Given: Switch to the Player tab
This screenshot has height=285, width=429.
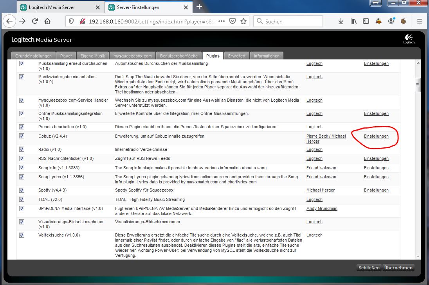Looking at the screenshot, I should (66, 56).
